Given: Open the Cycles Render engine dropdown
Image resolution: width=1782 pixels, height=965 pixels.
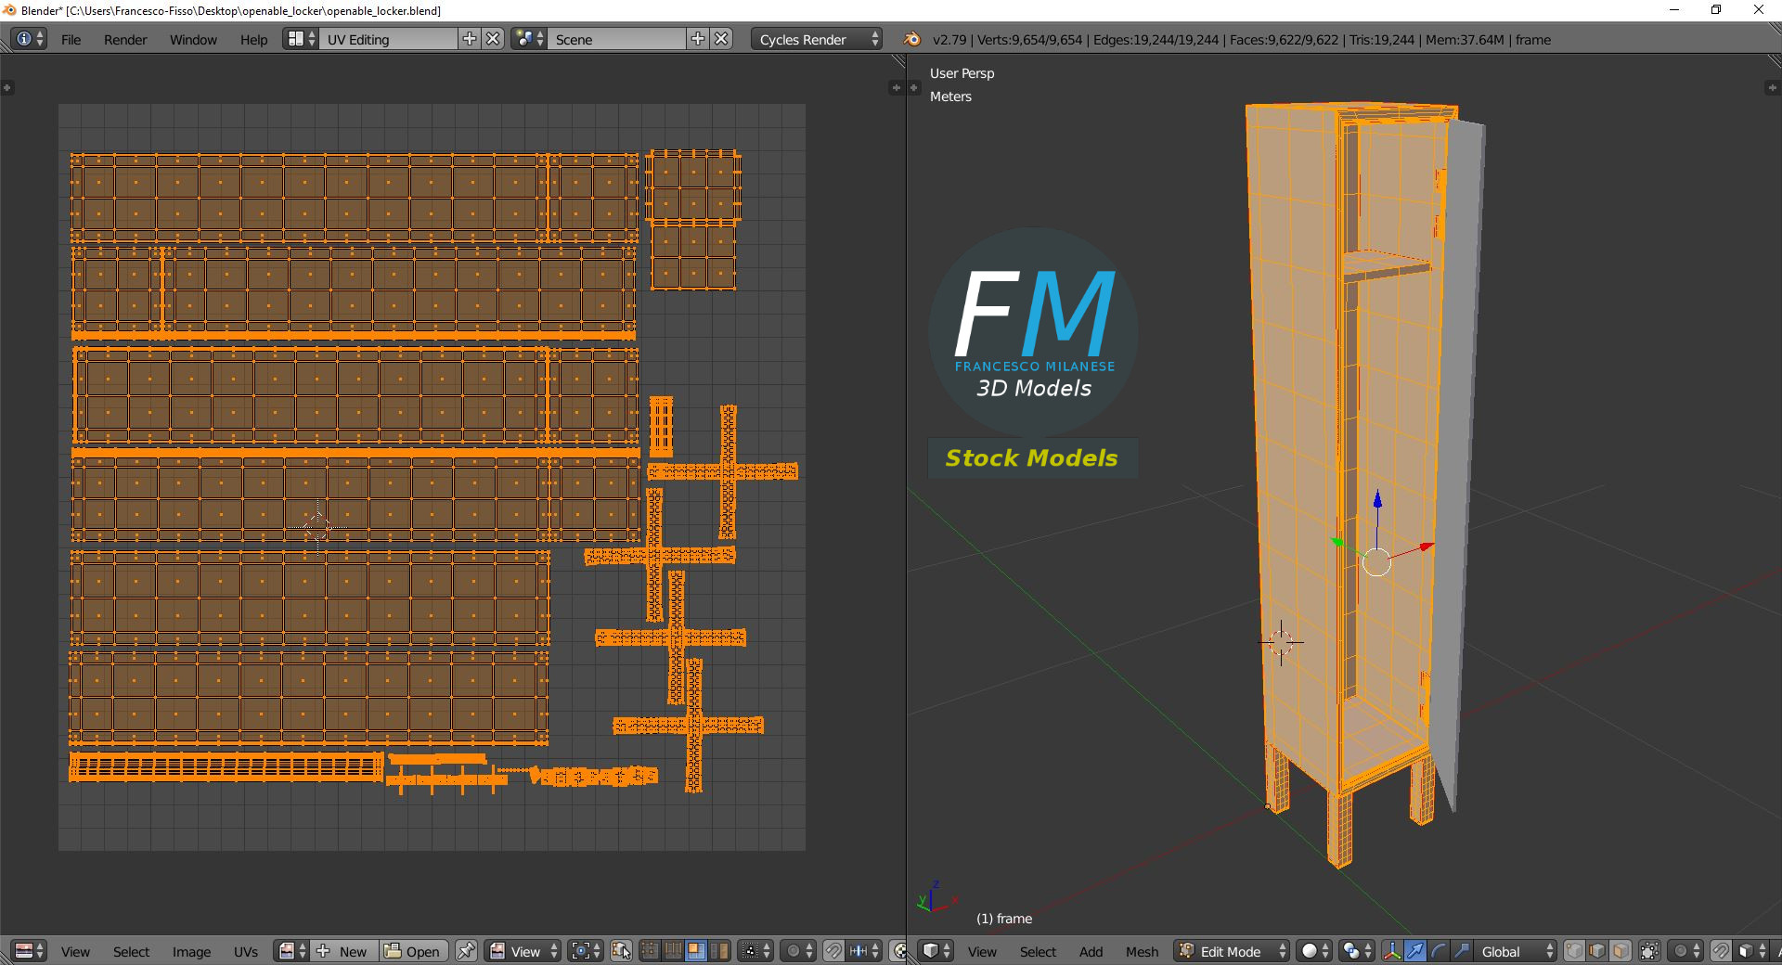Looking at the screenshot, I should (x=817, y=39).
